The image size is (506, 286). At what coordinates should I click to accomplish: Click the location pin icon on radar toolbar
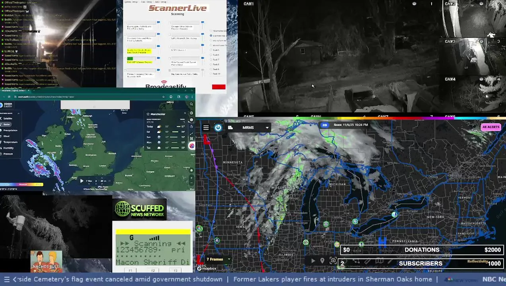pos(322,261)
